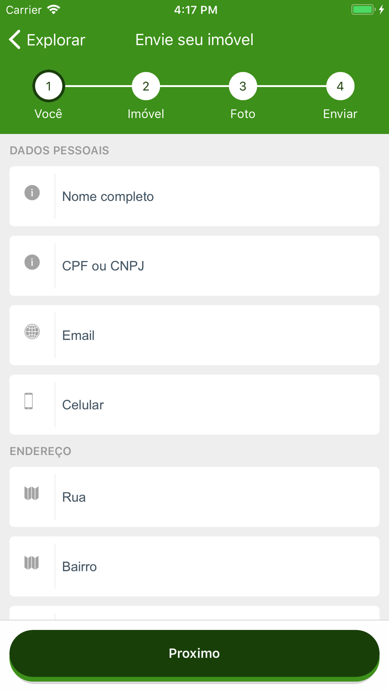Tap the globe icon next to Email
389x691 pixels.
coord(32,332)
